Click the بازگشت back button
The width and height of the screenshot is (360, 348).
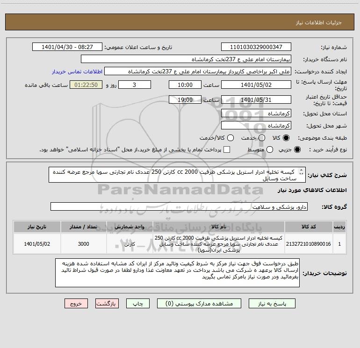(x=107, y=304)
